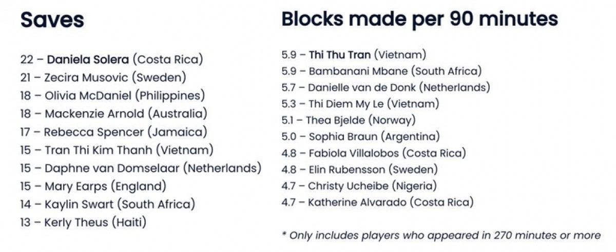Image resolution: width=616 pixels, height=252 pixels.
Task: Click the Mary Earps (England) entry
Action: click(93, 186)
